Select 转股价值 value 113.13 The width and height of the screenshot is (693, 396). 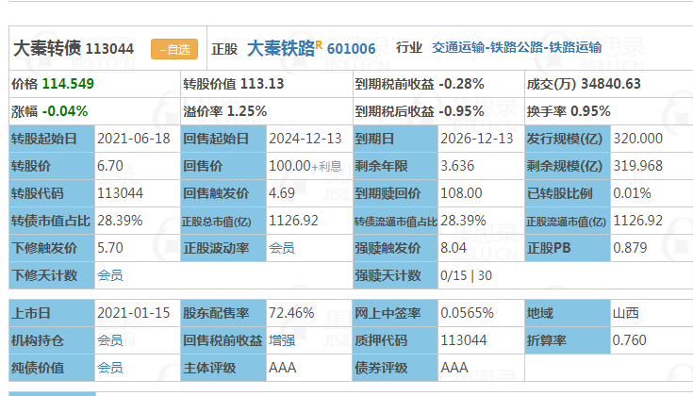(x=262, y=84)
